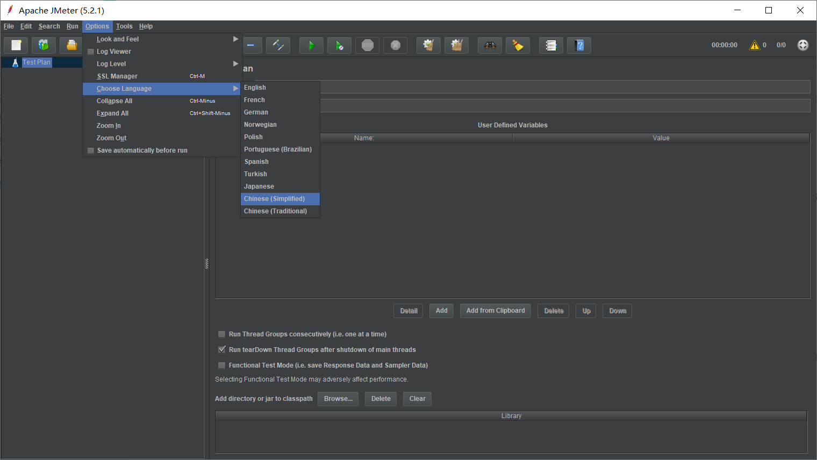The image size is (817, 460).
Task: Click the Stop test icon
Action: [x=368, y=45]
